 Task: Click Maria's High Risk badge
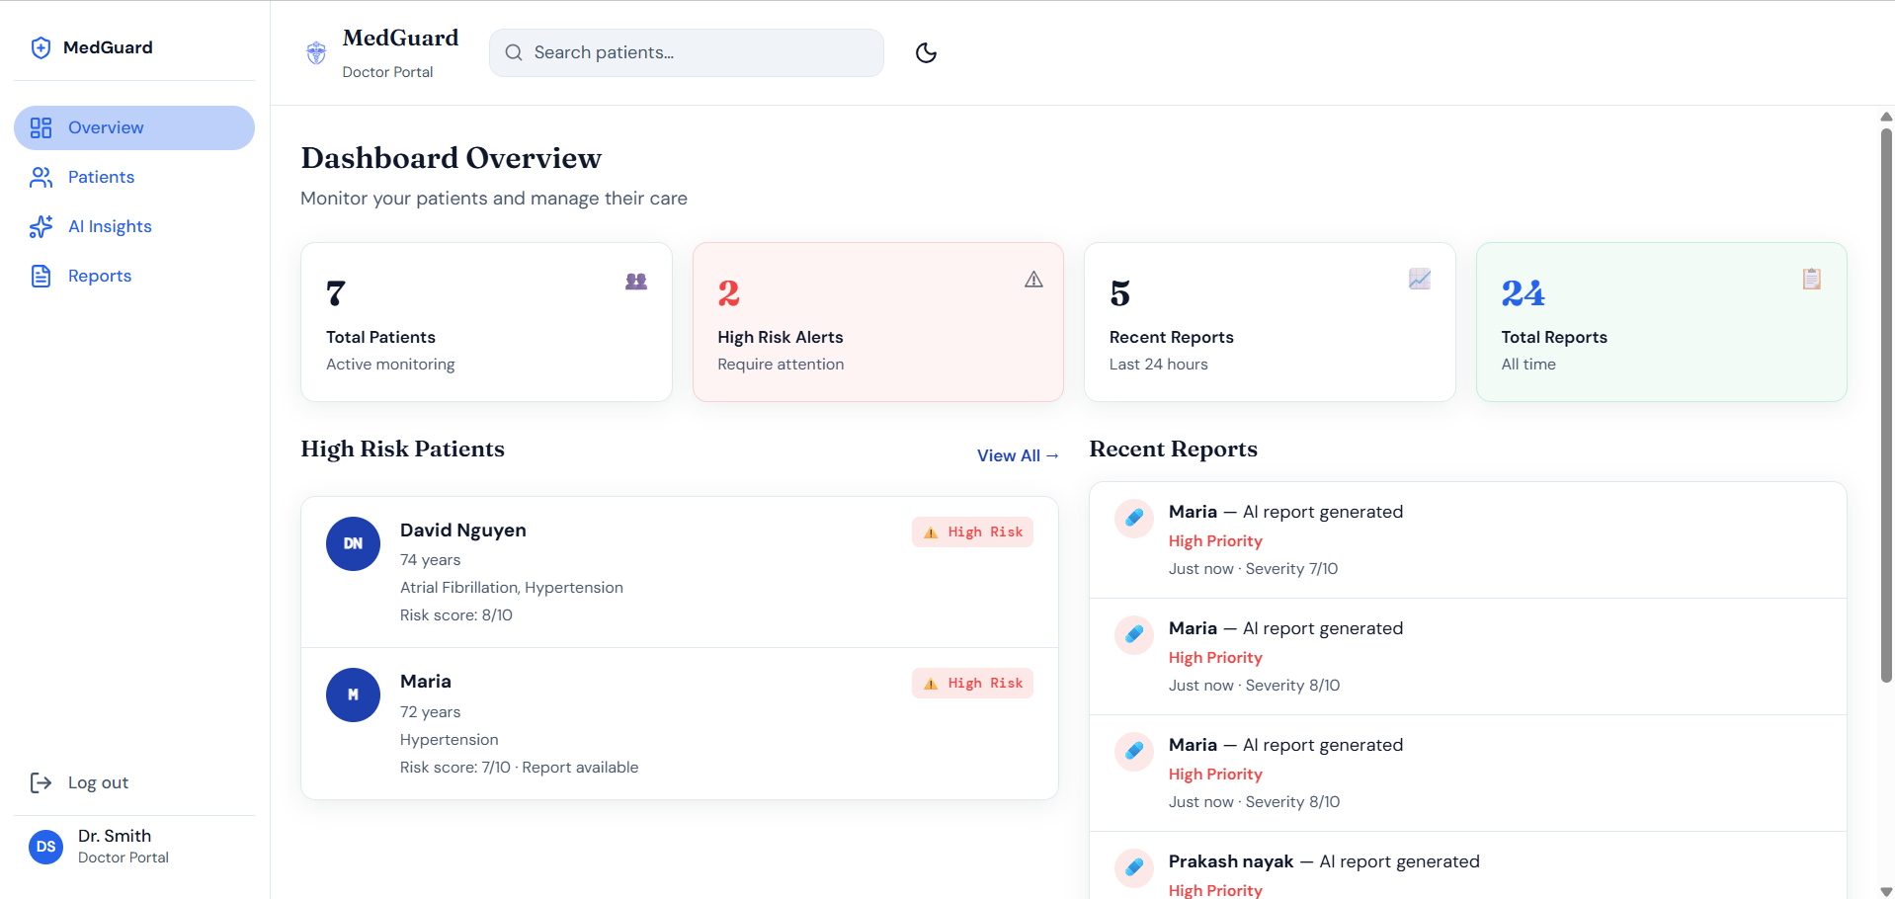coord(972,683)
